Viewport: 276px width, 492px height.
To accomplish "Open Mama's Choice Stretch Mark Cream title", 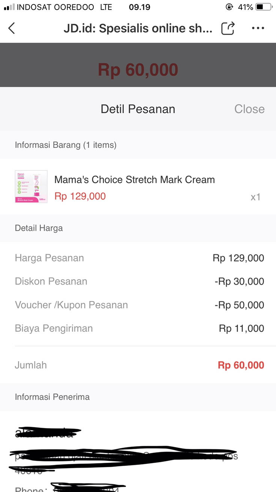I will (x=134, y=180).
